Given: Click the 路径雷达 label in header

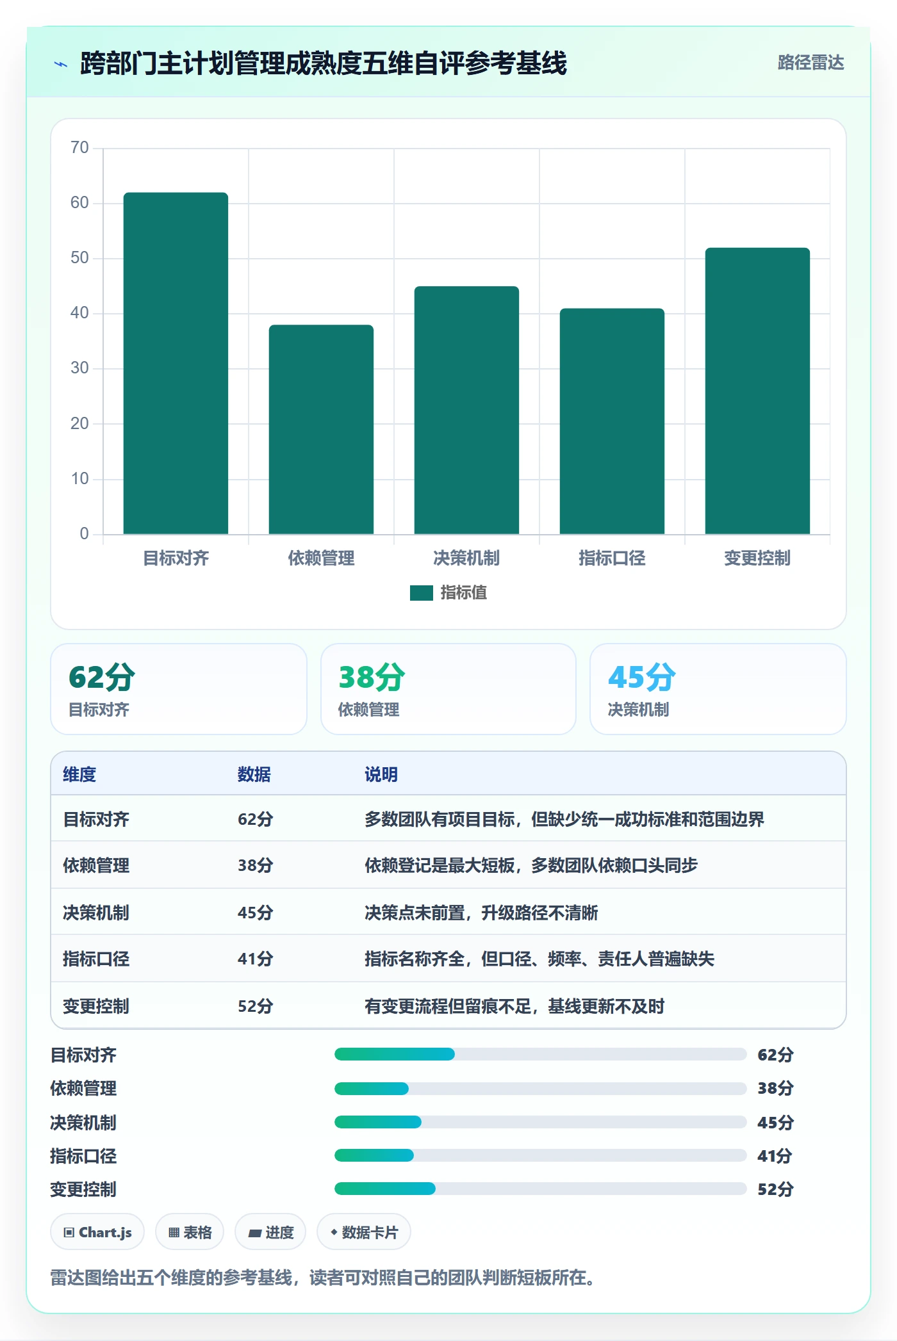Looking at the screenshot, I should click(811, 63).
